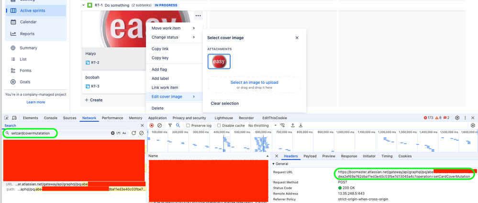Screen dimensions: 478x203
Task: Click the red errors count 173
Action: tap(428, 118)
